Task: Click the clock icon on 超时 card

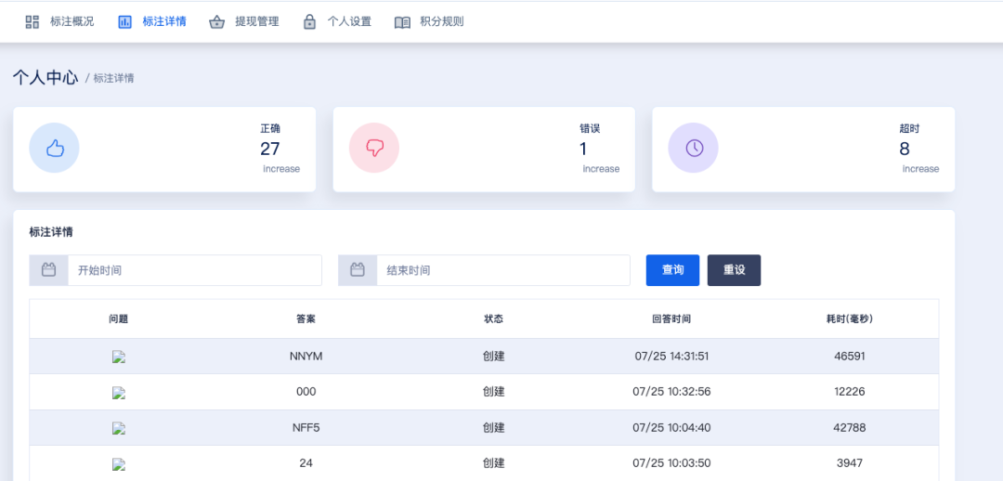Action: (694, 148)
